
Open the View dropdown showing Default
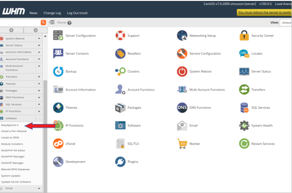tap(286, 23)
